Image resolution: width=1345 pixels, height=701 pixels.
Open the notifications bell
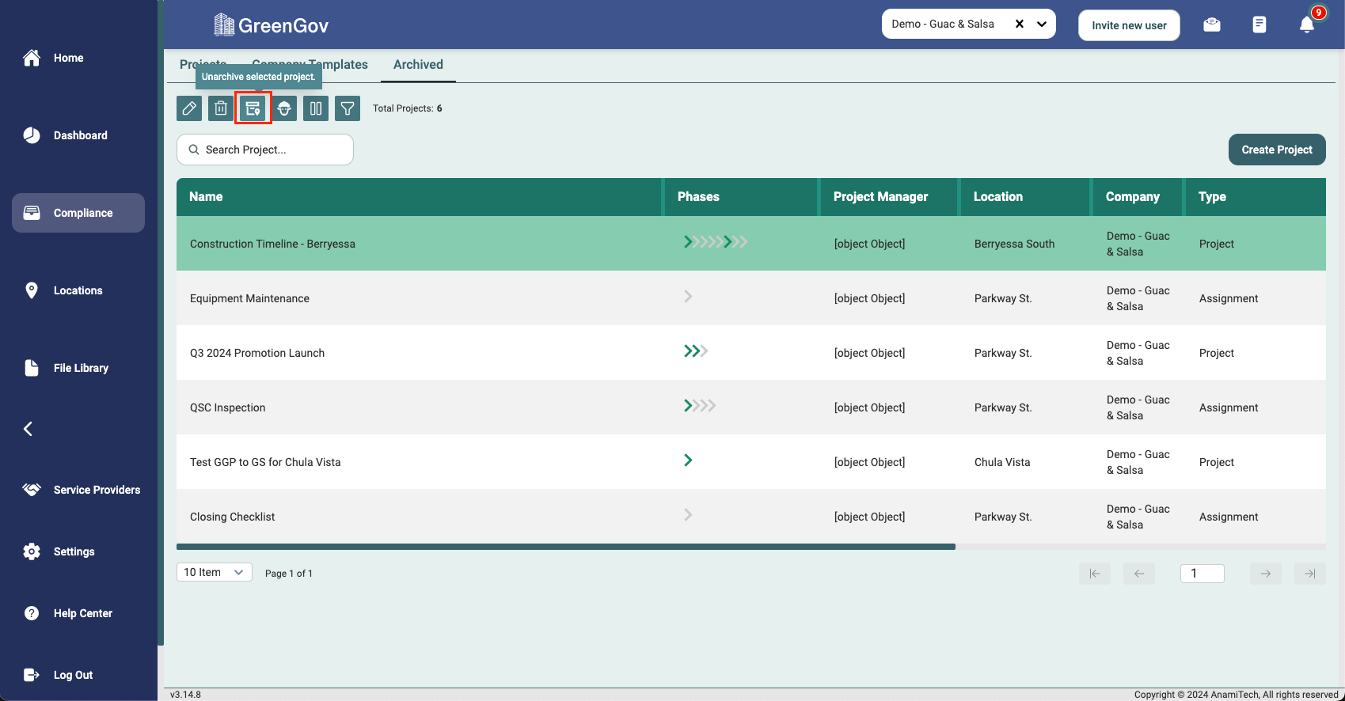[1307, 25]
